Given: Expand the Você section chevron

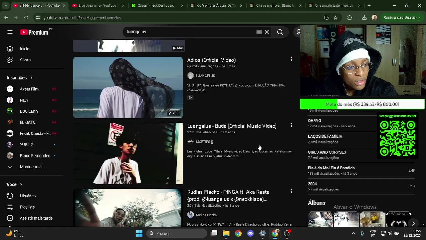Looking at the screenshot, I should click(x=21, y=185).
